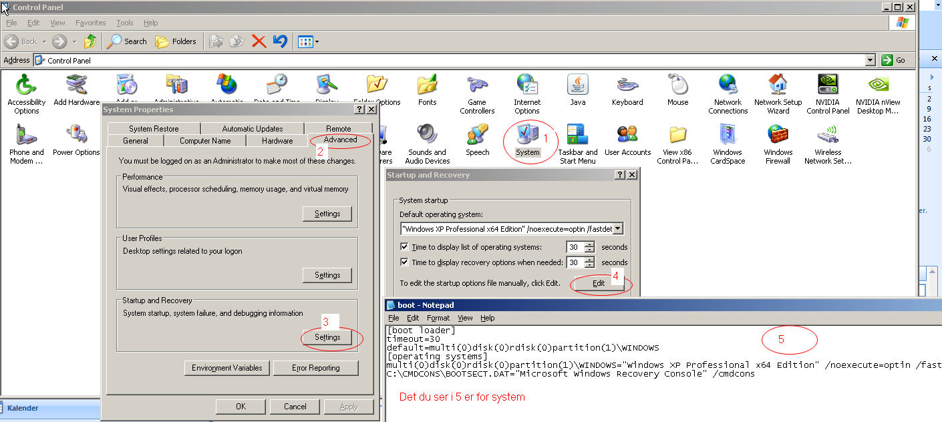Viewport: 942px width, 422px height.
Task: Switch to the Remote tab
Action: pyautogui.click(x=339, y=128)
